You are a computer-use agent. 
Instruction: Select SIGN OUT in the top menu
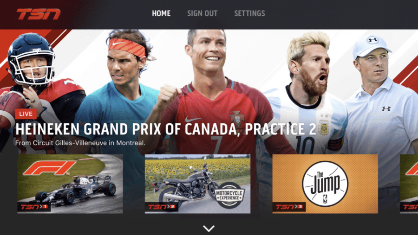[x=202, y=13]
